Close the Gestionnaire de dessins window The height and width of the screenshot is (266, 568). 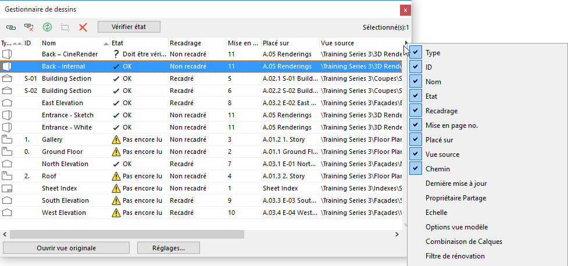tap(405, 10)
